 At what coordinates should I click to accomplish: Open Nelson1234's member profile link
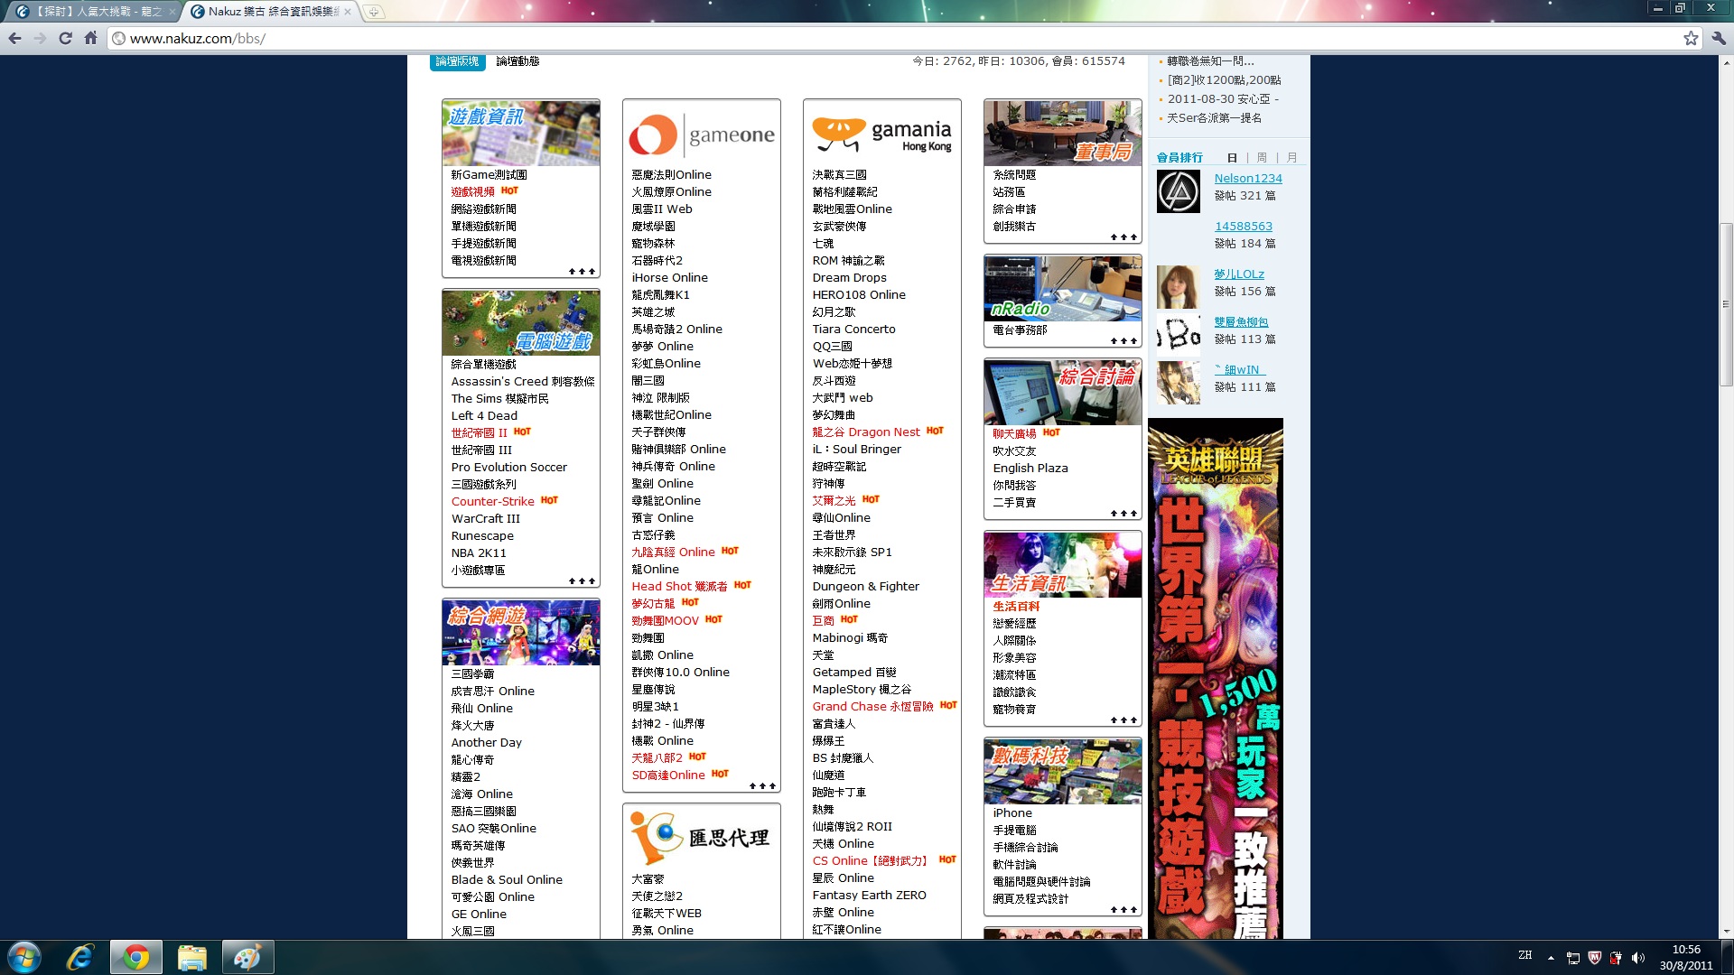[x=1247, y=179]
